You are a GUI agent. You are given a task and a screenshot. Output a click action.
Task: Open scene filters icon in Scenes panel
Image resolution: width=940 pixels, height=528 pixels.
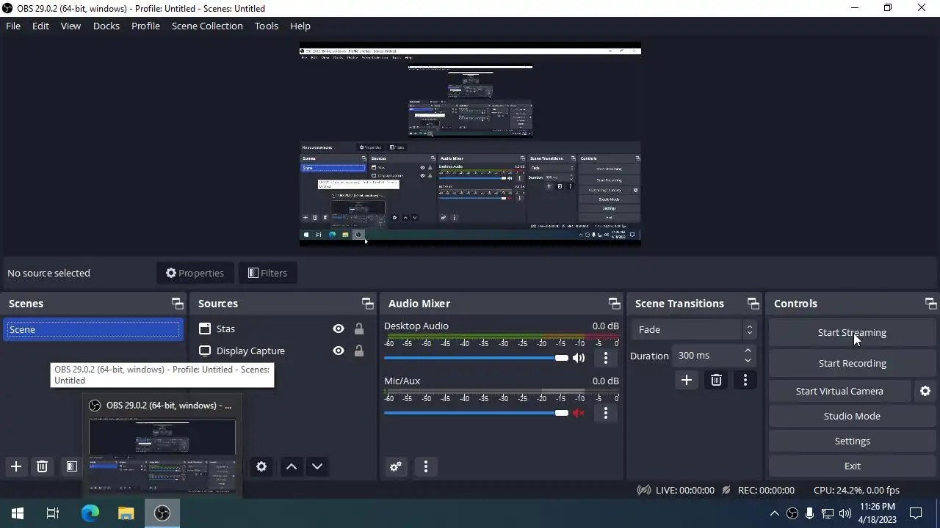tap(71, 466)
